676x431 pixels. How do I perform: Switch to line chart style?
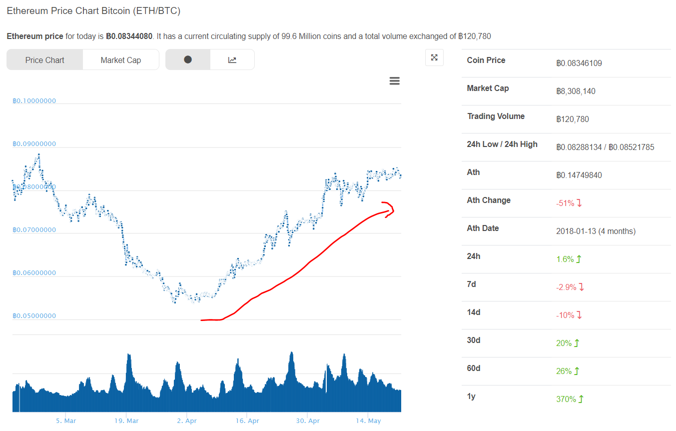click(x=232, y=59)
